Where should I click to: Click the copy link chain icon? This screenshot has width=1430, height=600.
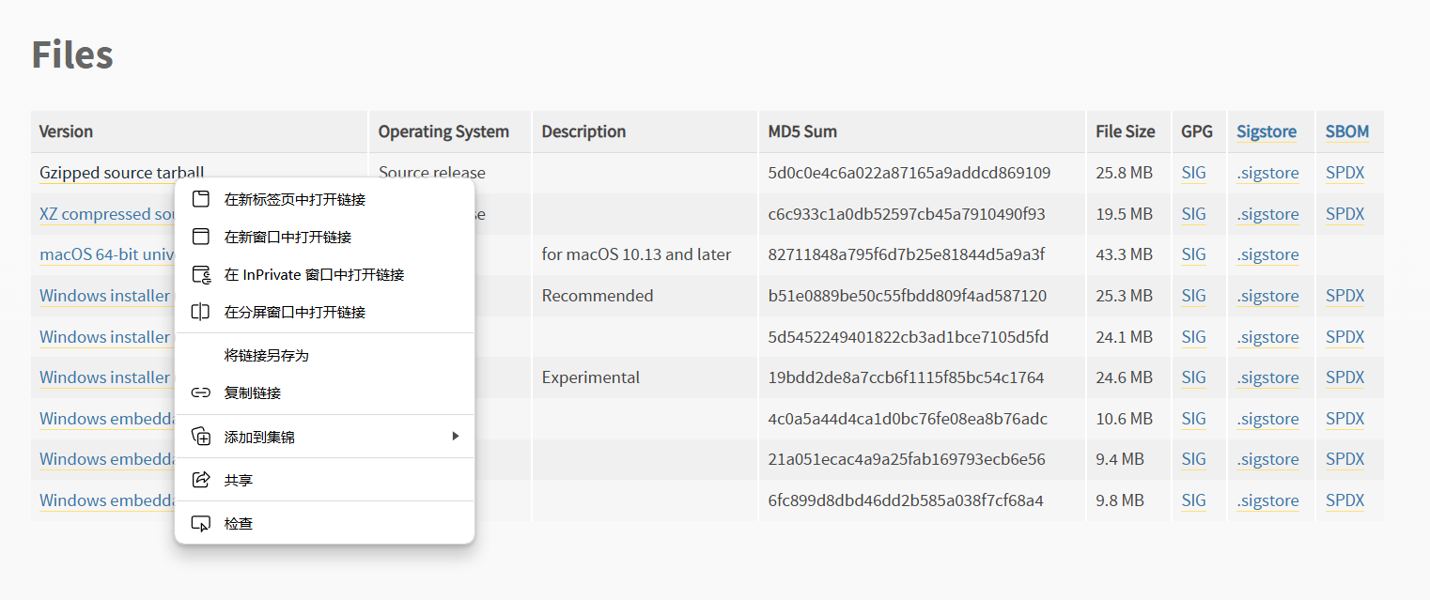point(200,392)
